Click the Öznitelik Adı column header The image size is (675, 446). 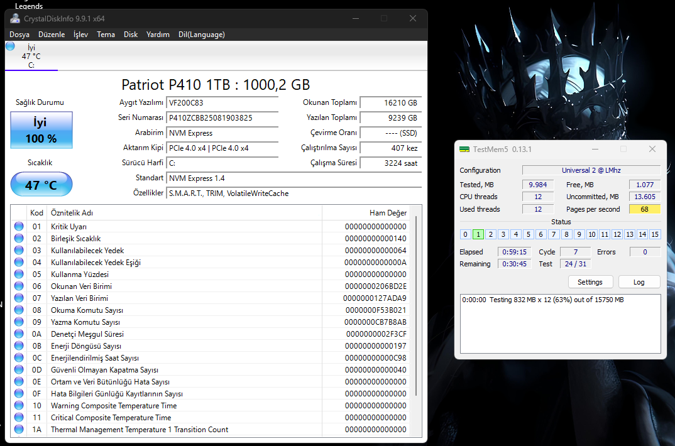click(184, 213)
